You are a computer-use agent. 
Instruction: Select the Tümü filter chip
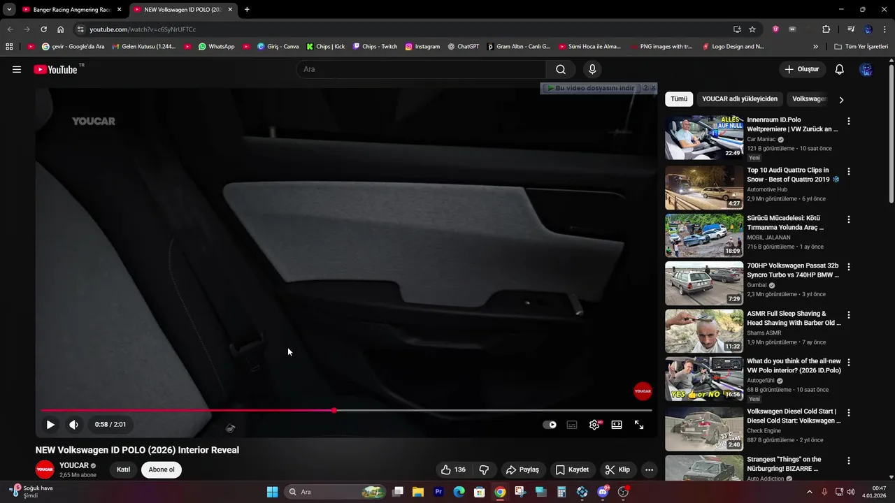pos(679,99)
